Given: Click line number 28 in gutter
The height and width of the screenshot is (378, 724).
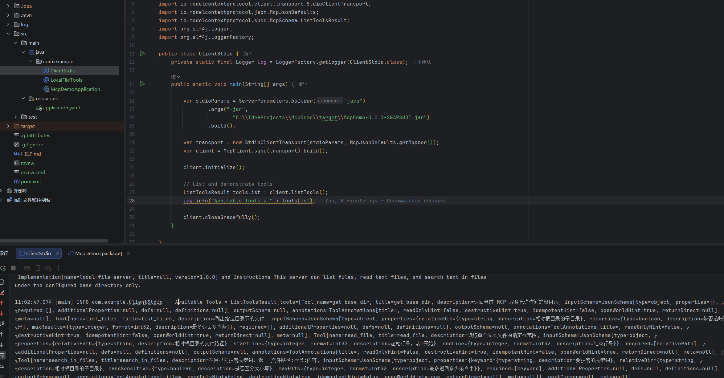Looking at the screenshot, I should point(132,201).
